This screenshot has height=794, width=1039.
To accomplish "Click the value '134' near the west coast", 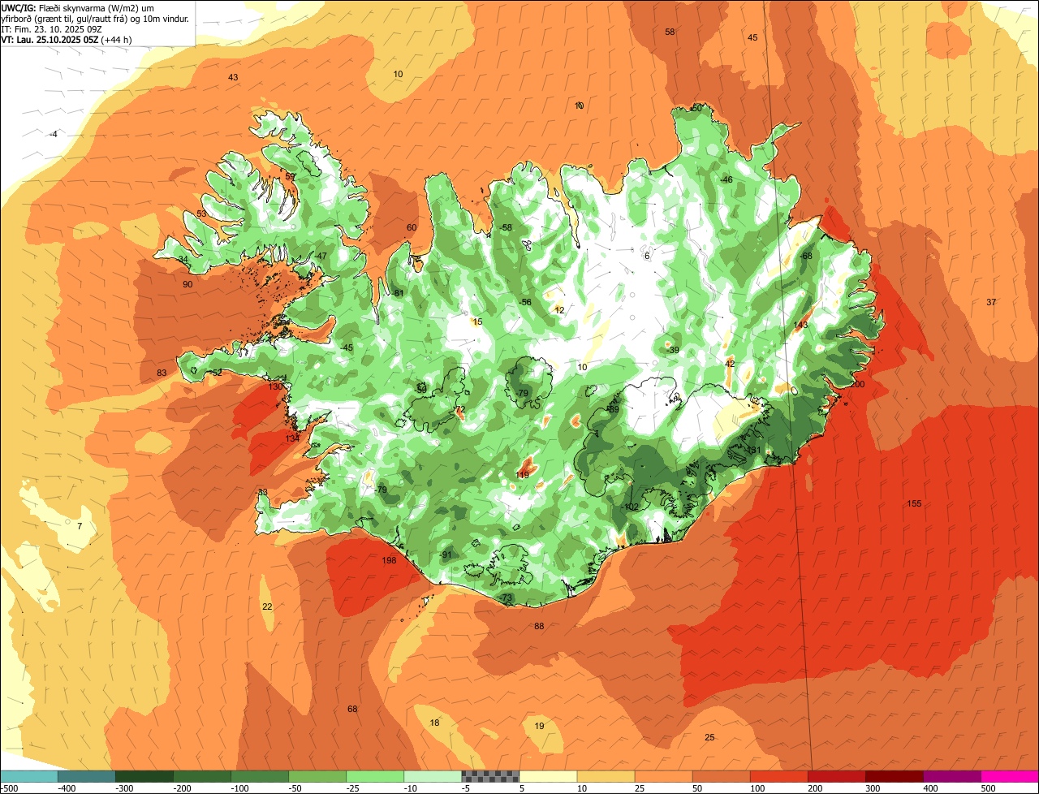I will (x=292, y=438).
